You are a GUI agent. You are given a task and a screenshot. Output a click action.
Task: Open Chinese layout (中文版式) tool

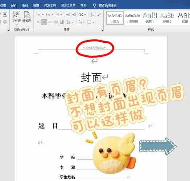pyautogui.click(x=81, y=14)
